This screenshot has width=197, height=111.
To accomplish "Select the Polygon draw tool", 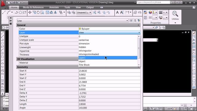I will click(x=21, y=12).
